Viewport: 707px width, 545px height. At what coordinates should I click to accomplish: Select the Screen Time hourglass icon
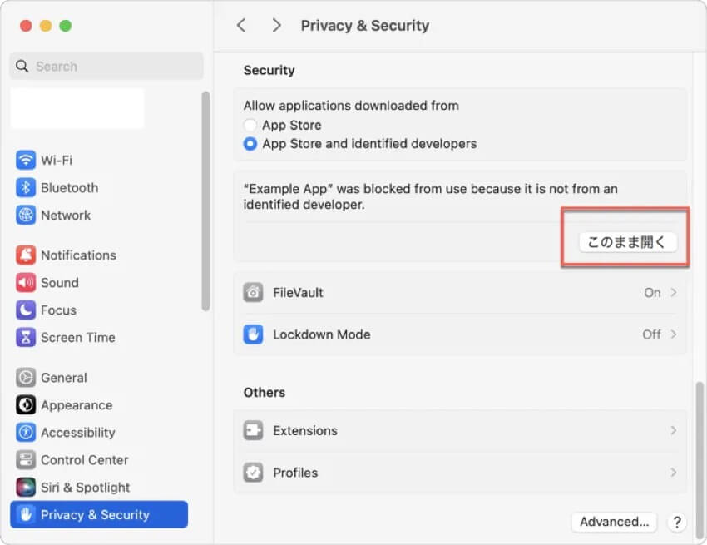click(x=26, y=338)
